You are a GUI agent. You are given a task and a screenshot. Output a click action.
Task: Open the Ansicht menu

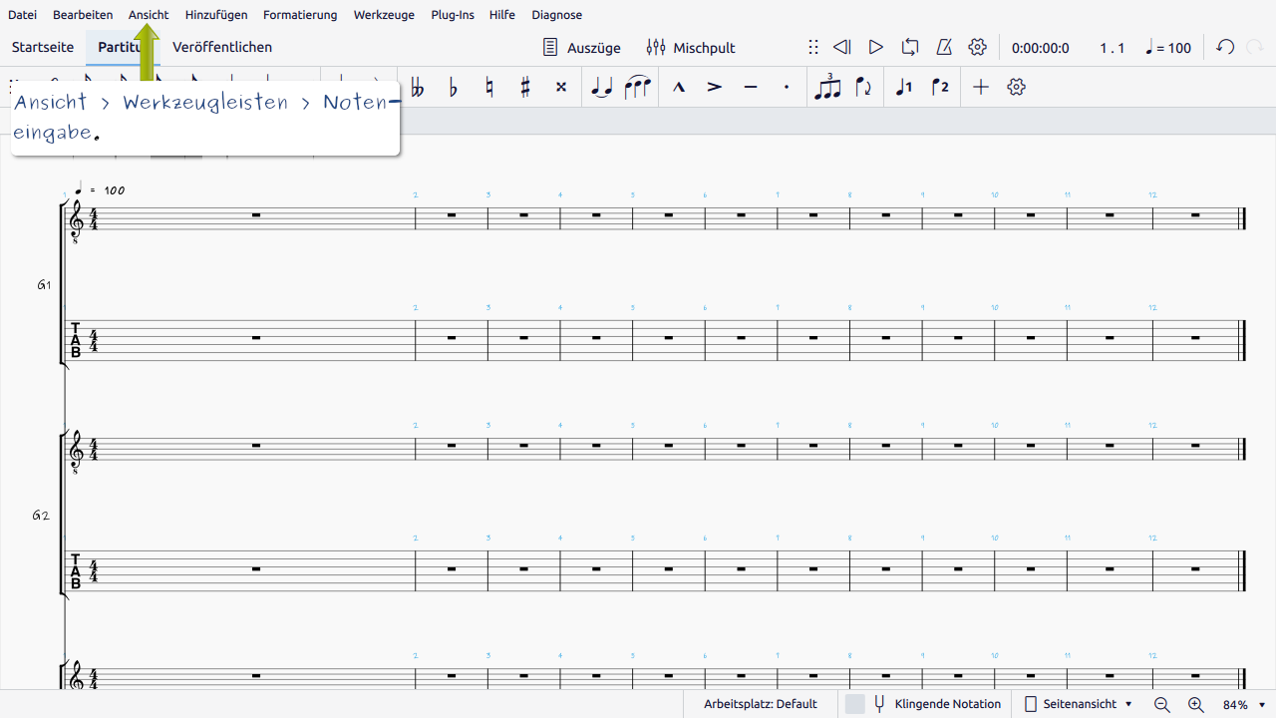point(149,15)
